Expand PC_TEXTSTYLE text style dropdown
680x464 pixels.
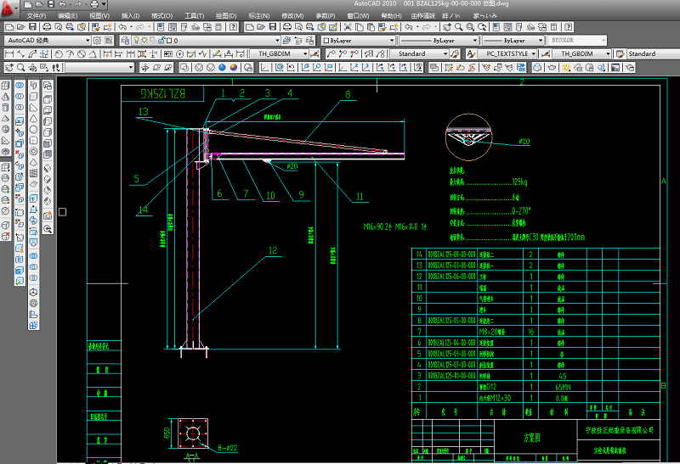tap(534, 53)
